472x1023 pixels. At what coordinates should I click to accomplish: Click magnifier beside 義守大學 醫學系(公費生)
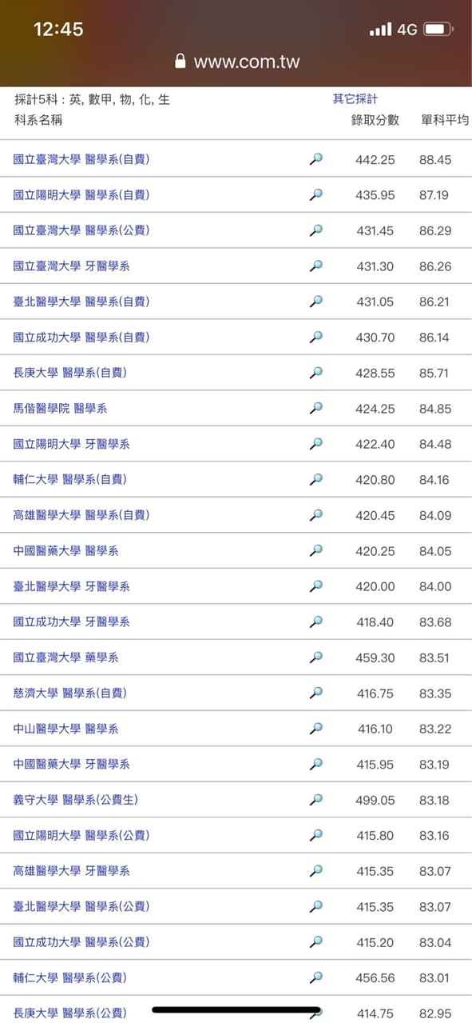tap(316, 799)
